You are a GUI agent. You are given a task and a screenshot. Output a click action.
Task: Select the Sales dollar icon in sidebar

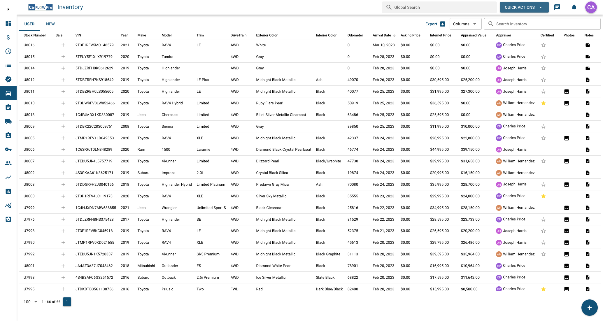[x=8, y=37]
